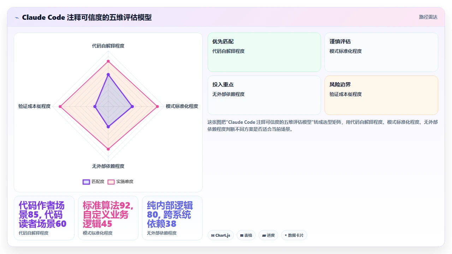Click the purple 匹配度 legend swatch

(86, 182)
